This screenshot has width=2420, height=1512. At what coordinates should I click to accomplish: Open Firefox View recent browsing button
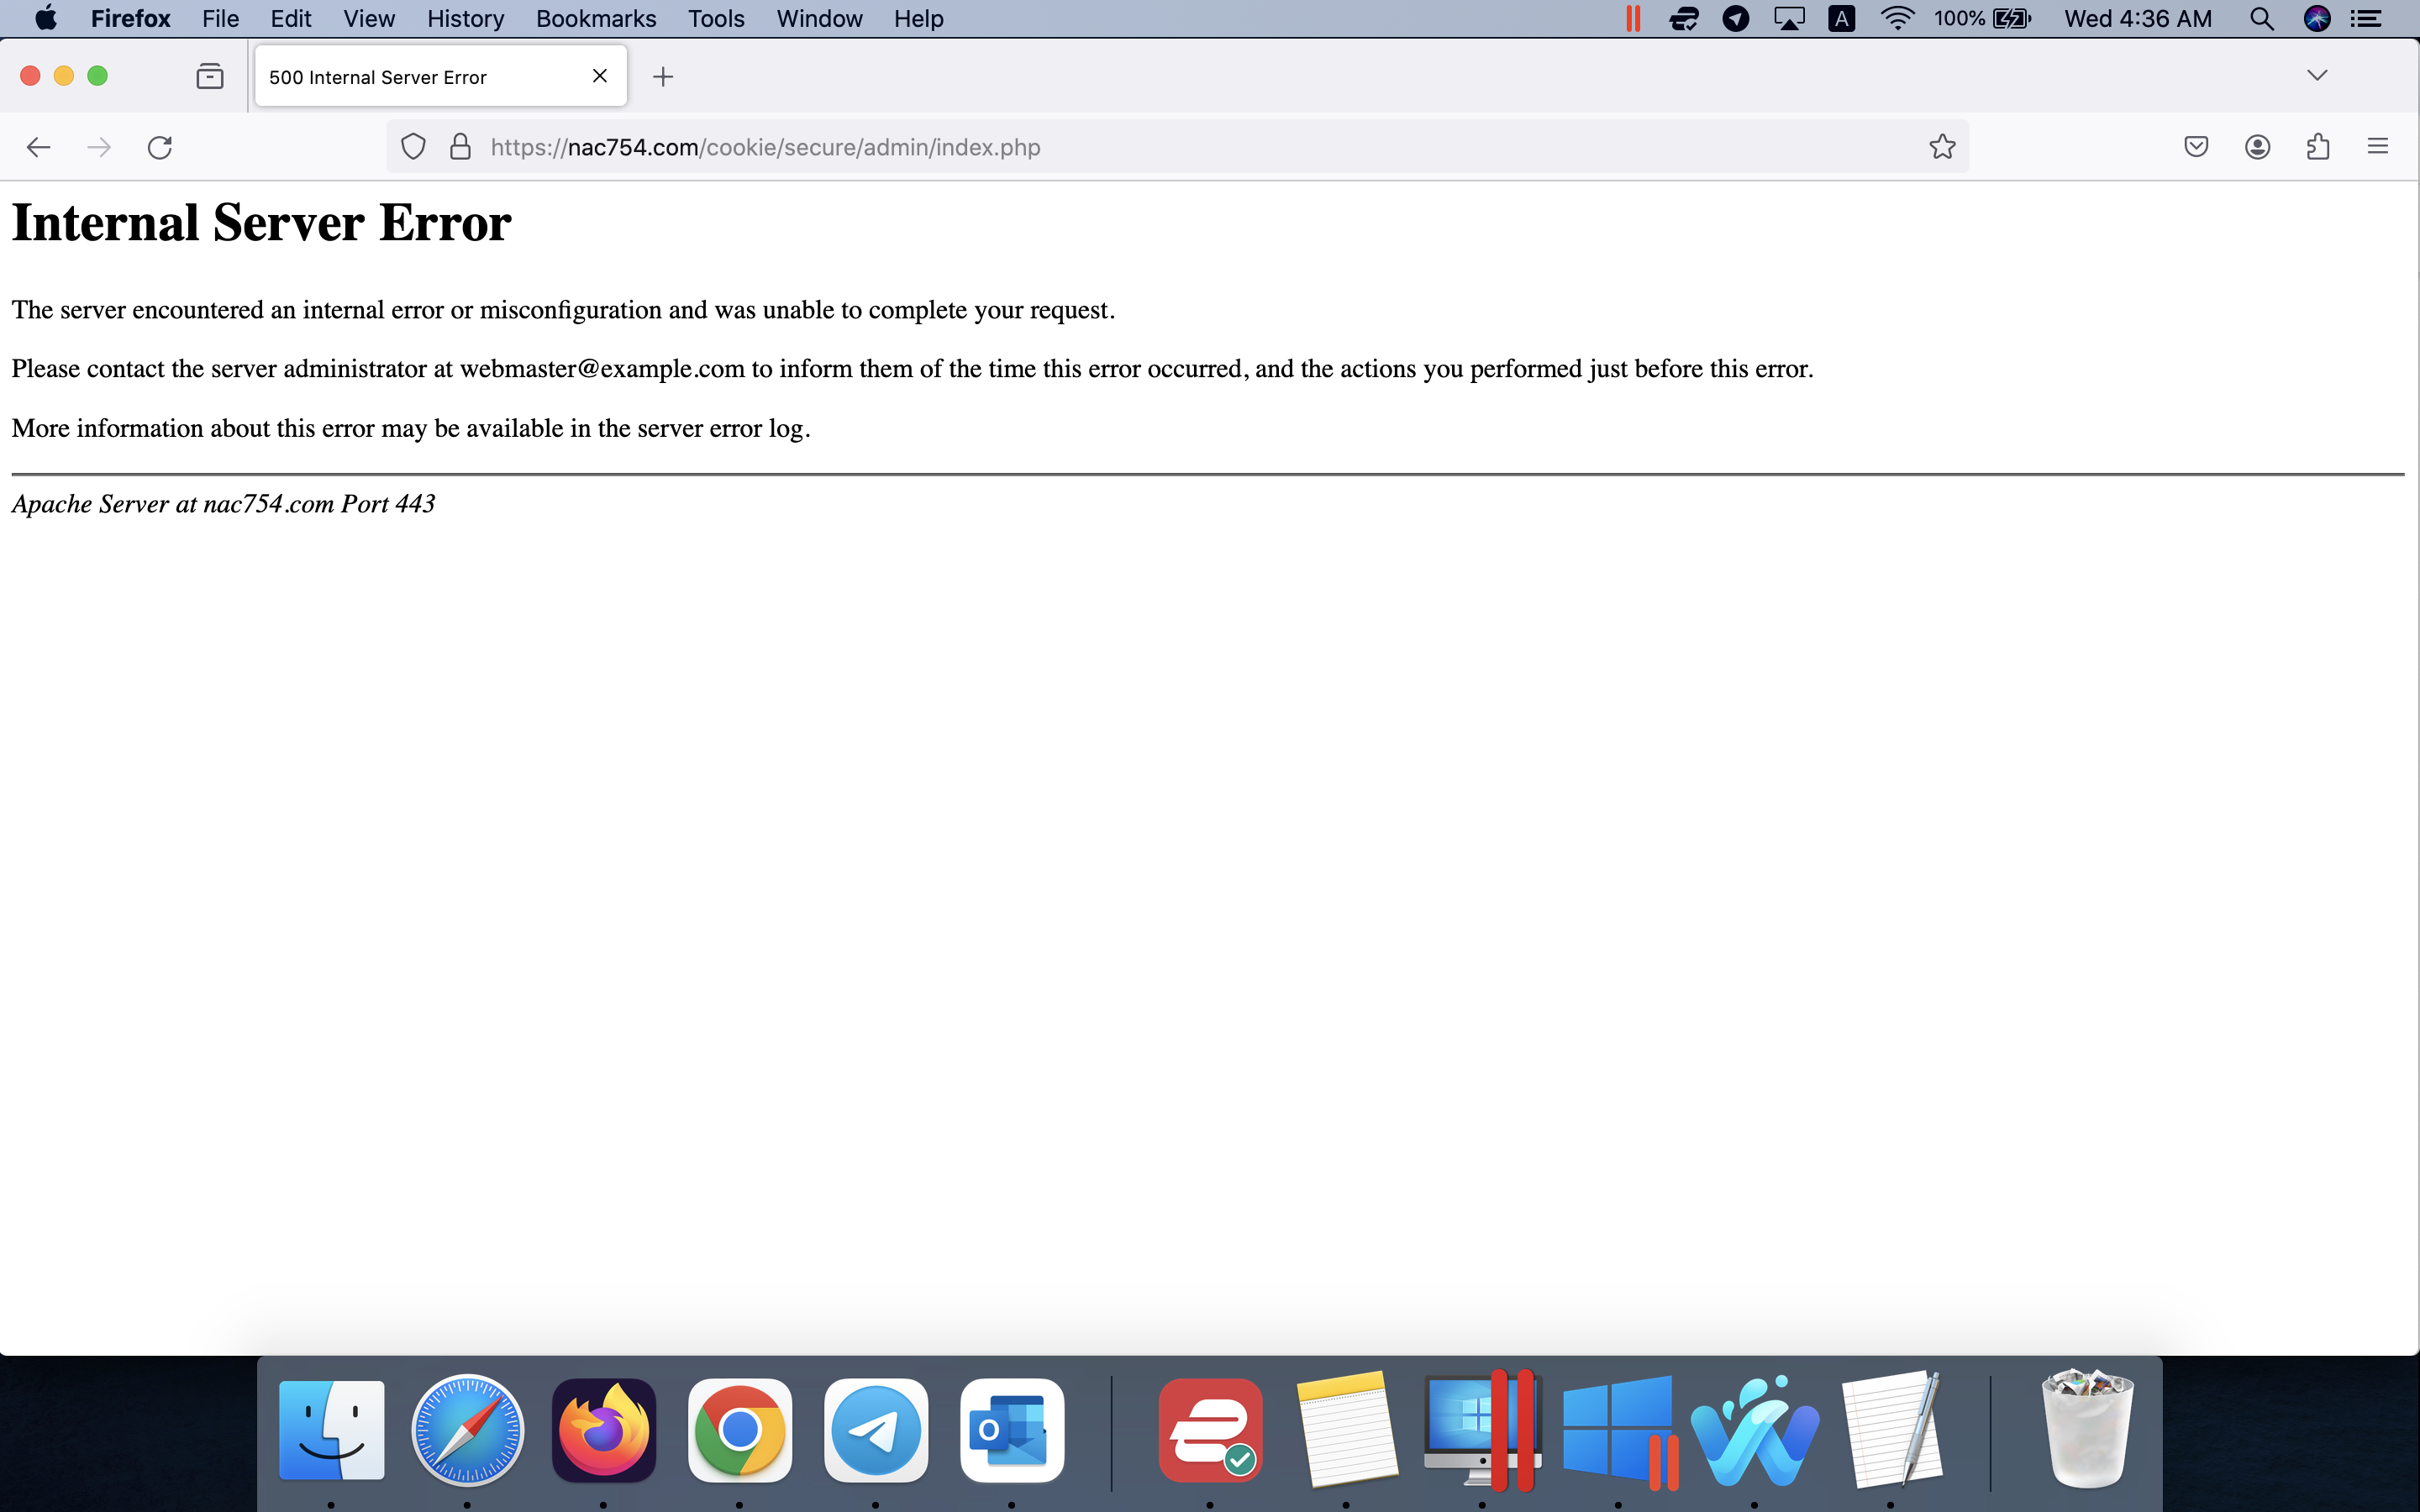(x=210, y=76)
